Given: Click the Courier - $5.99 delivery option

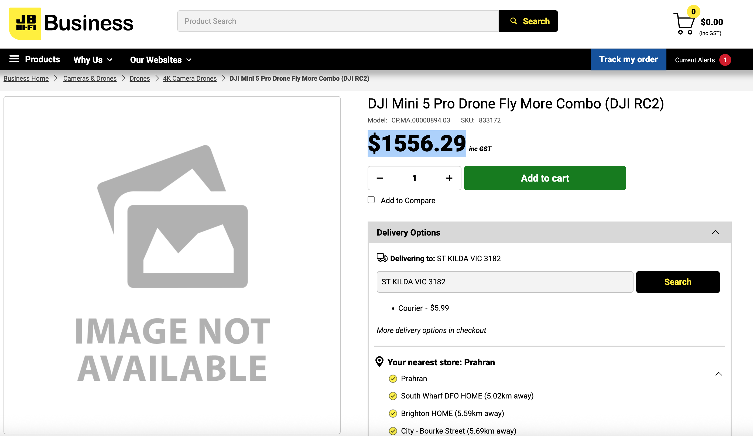Looking at the screenshot, I should point(423,308).
